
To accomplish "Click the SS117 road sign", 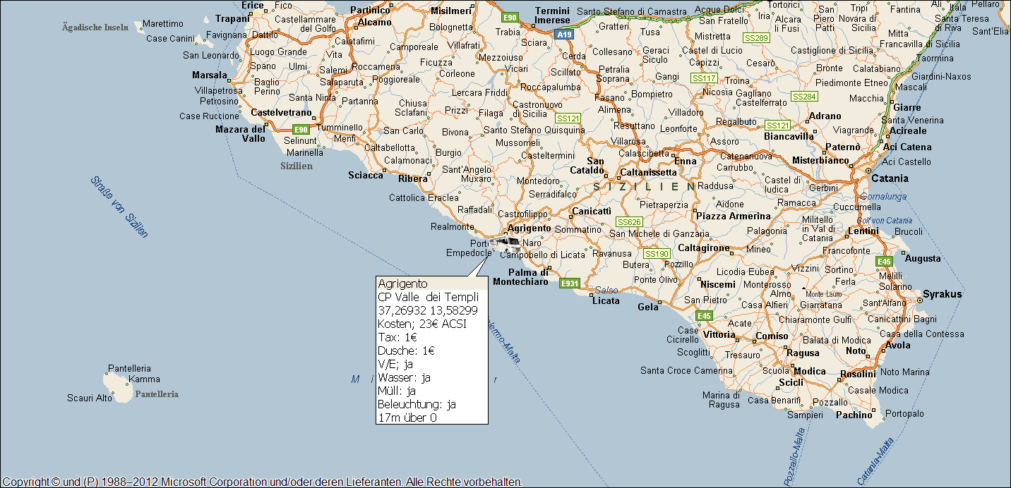I will (704, 78).
